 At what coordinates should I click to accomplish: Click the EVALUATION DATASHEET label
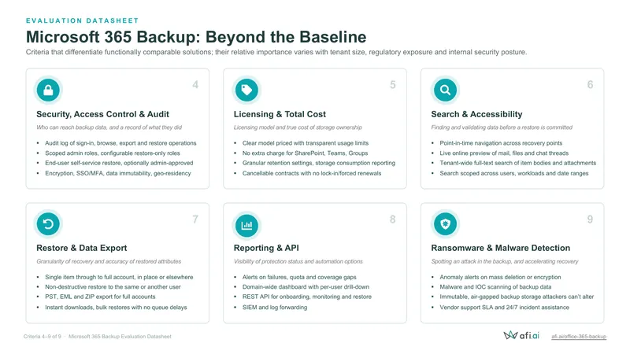83,20
